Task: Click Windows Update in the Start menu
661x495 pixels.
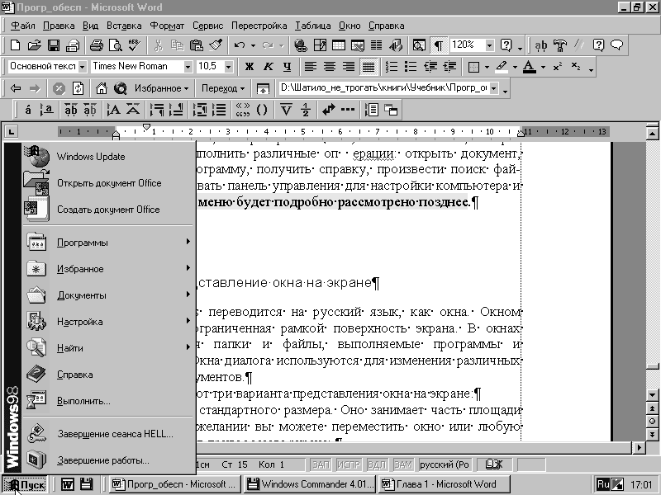Action: (109, 157)
